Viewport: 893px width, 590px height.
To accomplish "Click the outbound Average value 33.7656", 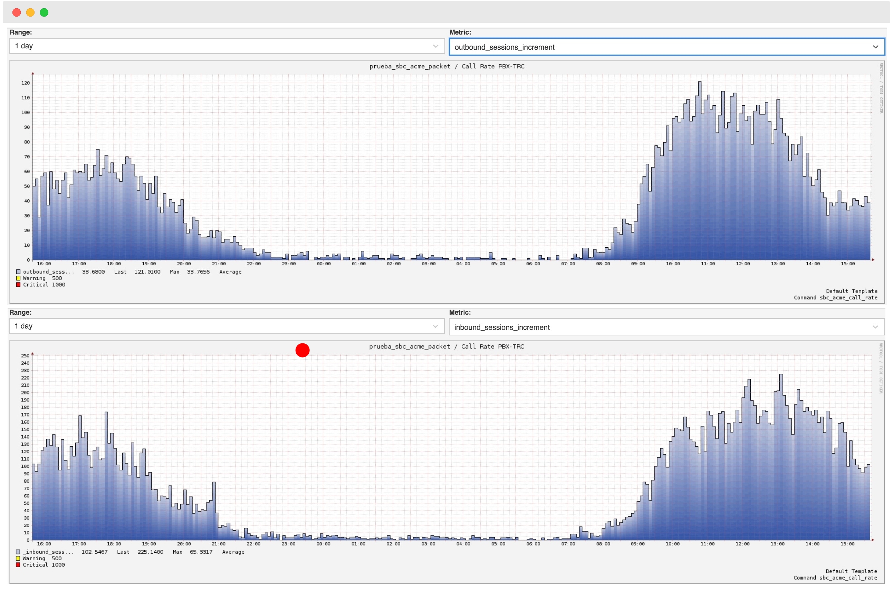I will coord(198,272).
